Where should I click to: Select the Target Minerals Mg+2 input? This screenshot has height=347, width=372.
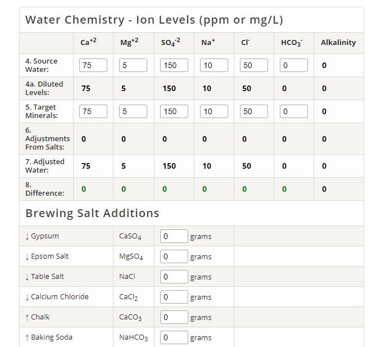click(133, 111)
